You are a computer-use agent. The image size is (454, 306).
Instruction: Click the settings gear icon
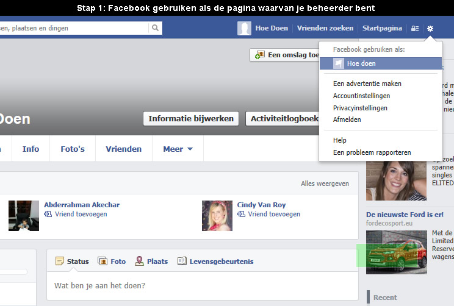[430, 28]
